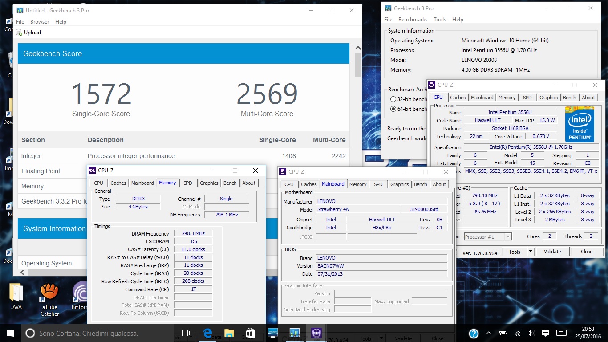Click the Close button in CPU-Z

coord(587,252)
